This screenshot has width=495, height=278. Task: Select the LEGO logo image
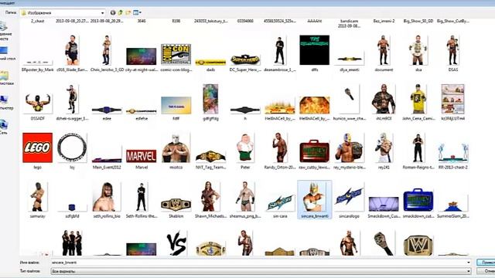tap(38, 147)
